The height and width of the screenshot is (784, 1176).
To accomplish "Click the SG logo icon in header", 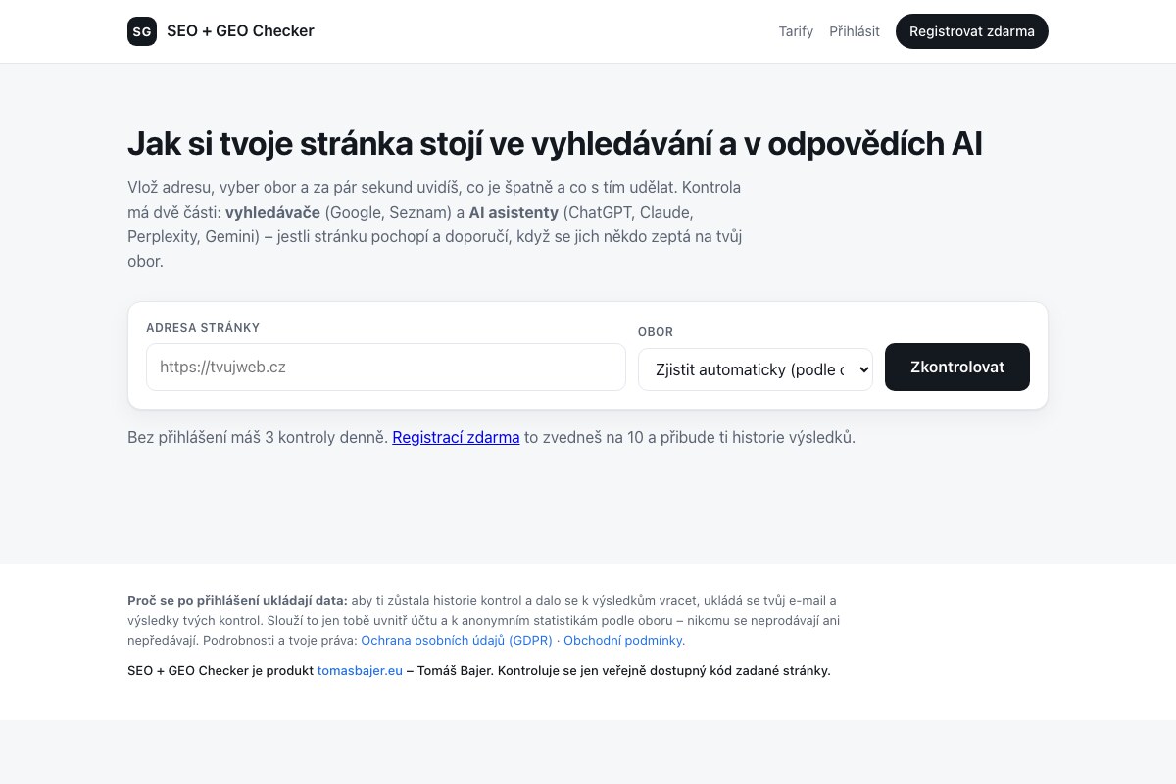I will click(x=142, y=31).
